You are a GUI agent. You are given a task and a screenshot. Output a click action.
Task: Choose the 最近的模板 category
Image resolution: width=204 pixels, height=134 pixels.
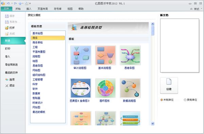(x=39, y=112)
